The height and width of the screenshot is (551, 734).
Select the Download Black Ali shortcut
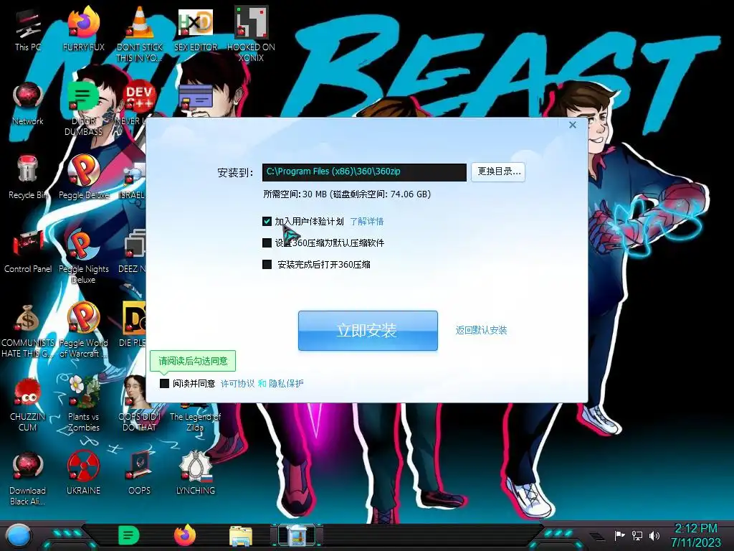tap(28, 479)
